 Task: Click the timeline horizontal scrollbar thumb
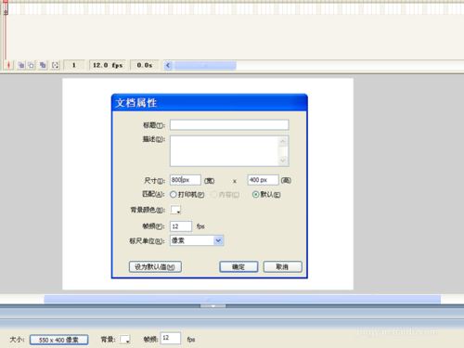click(x=204, y=66)
